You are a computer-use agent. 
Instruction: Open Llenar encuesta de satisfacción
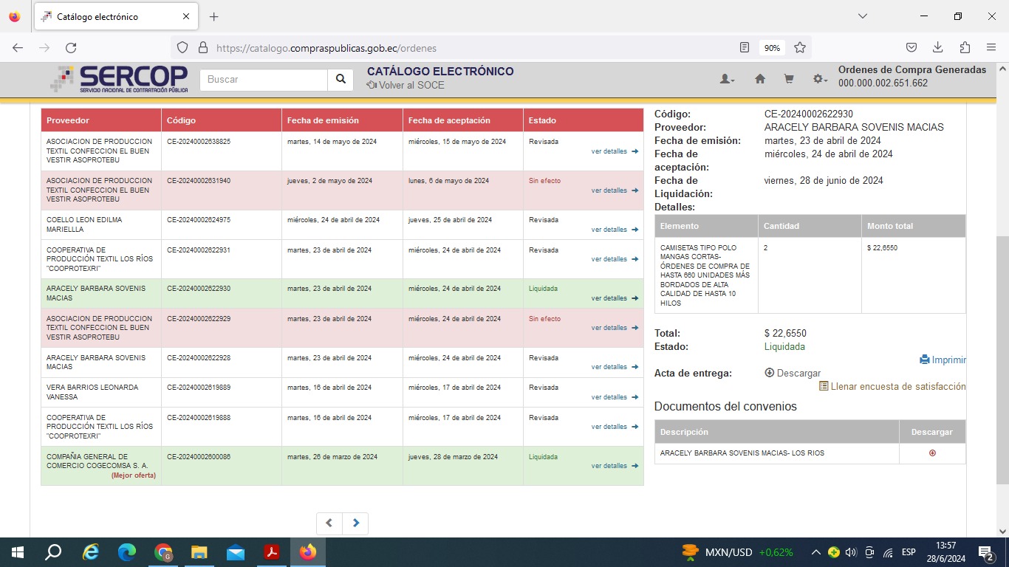(x=892, y=386)
